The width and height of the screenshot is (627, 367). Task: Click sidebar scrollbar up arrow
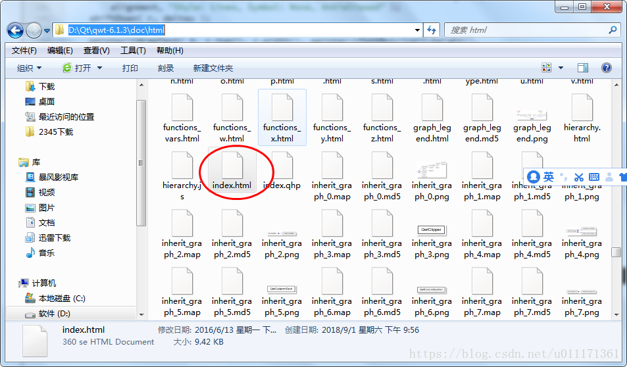click(141, 85)
